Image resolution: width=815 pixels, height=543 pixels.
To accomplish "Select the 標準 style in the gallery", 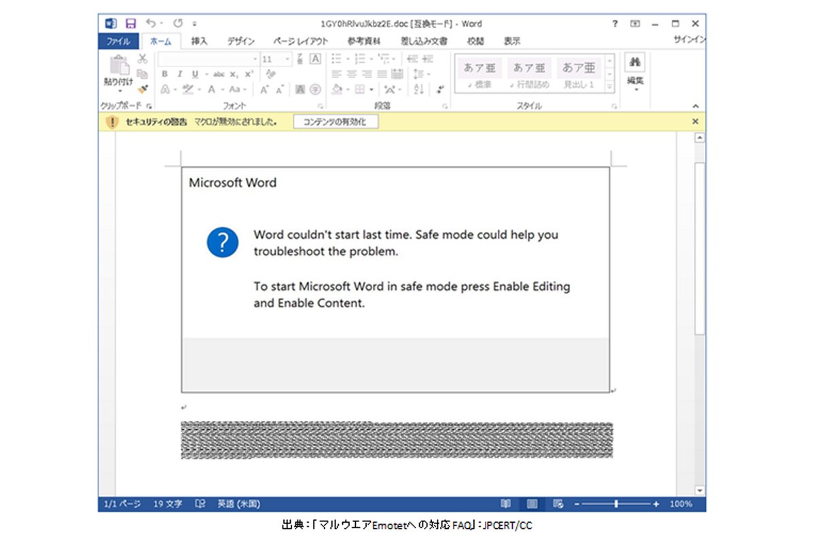I will (x=479, y=74).
